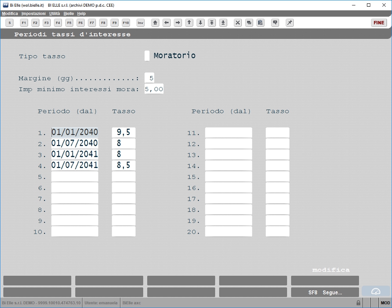Click the F3 toolbar key

click(x=46, y=23)
